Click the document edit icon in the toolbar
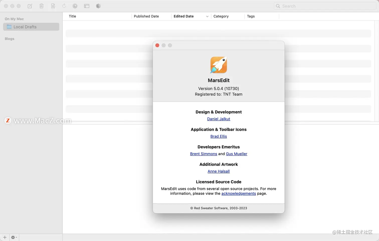379x241 pixels. click(53, 6)
